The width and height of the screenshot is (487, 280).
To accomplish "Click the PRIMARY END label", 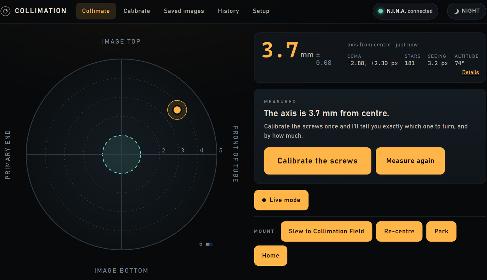I will (x=8, y=155).
